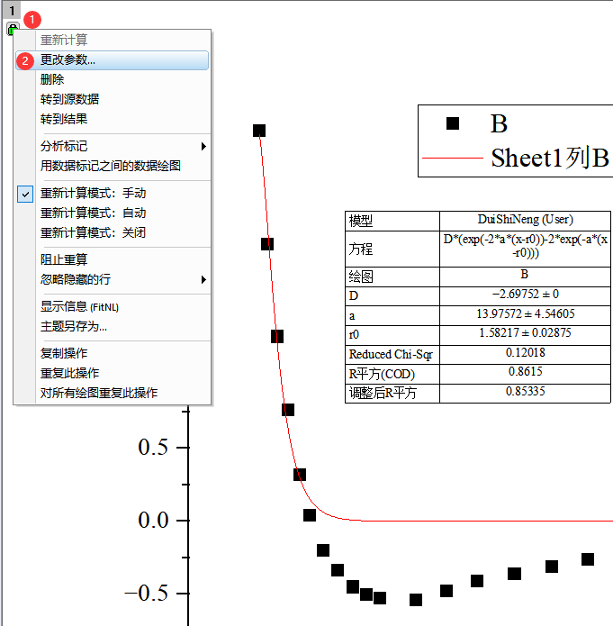Click Reduced Chi-Sqr value 0.12018

pos(525,353)
